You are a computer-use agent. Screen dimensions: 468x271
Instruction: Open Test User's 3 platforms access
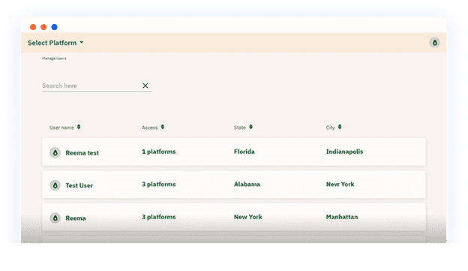pyautogui.click(x=158, y=185)
